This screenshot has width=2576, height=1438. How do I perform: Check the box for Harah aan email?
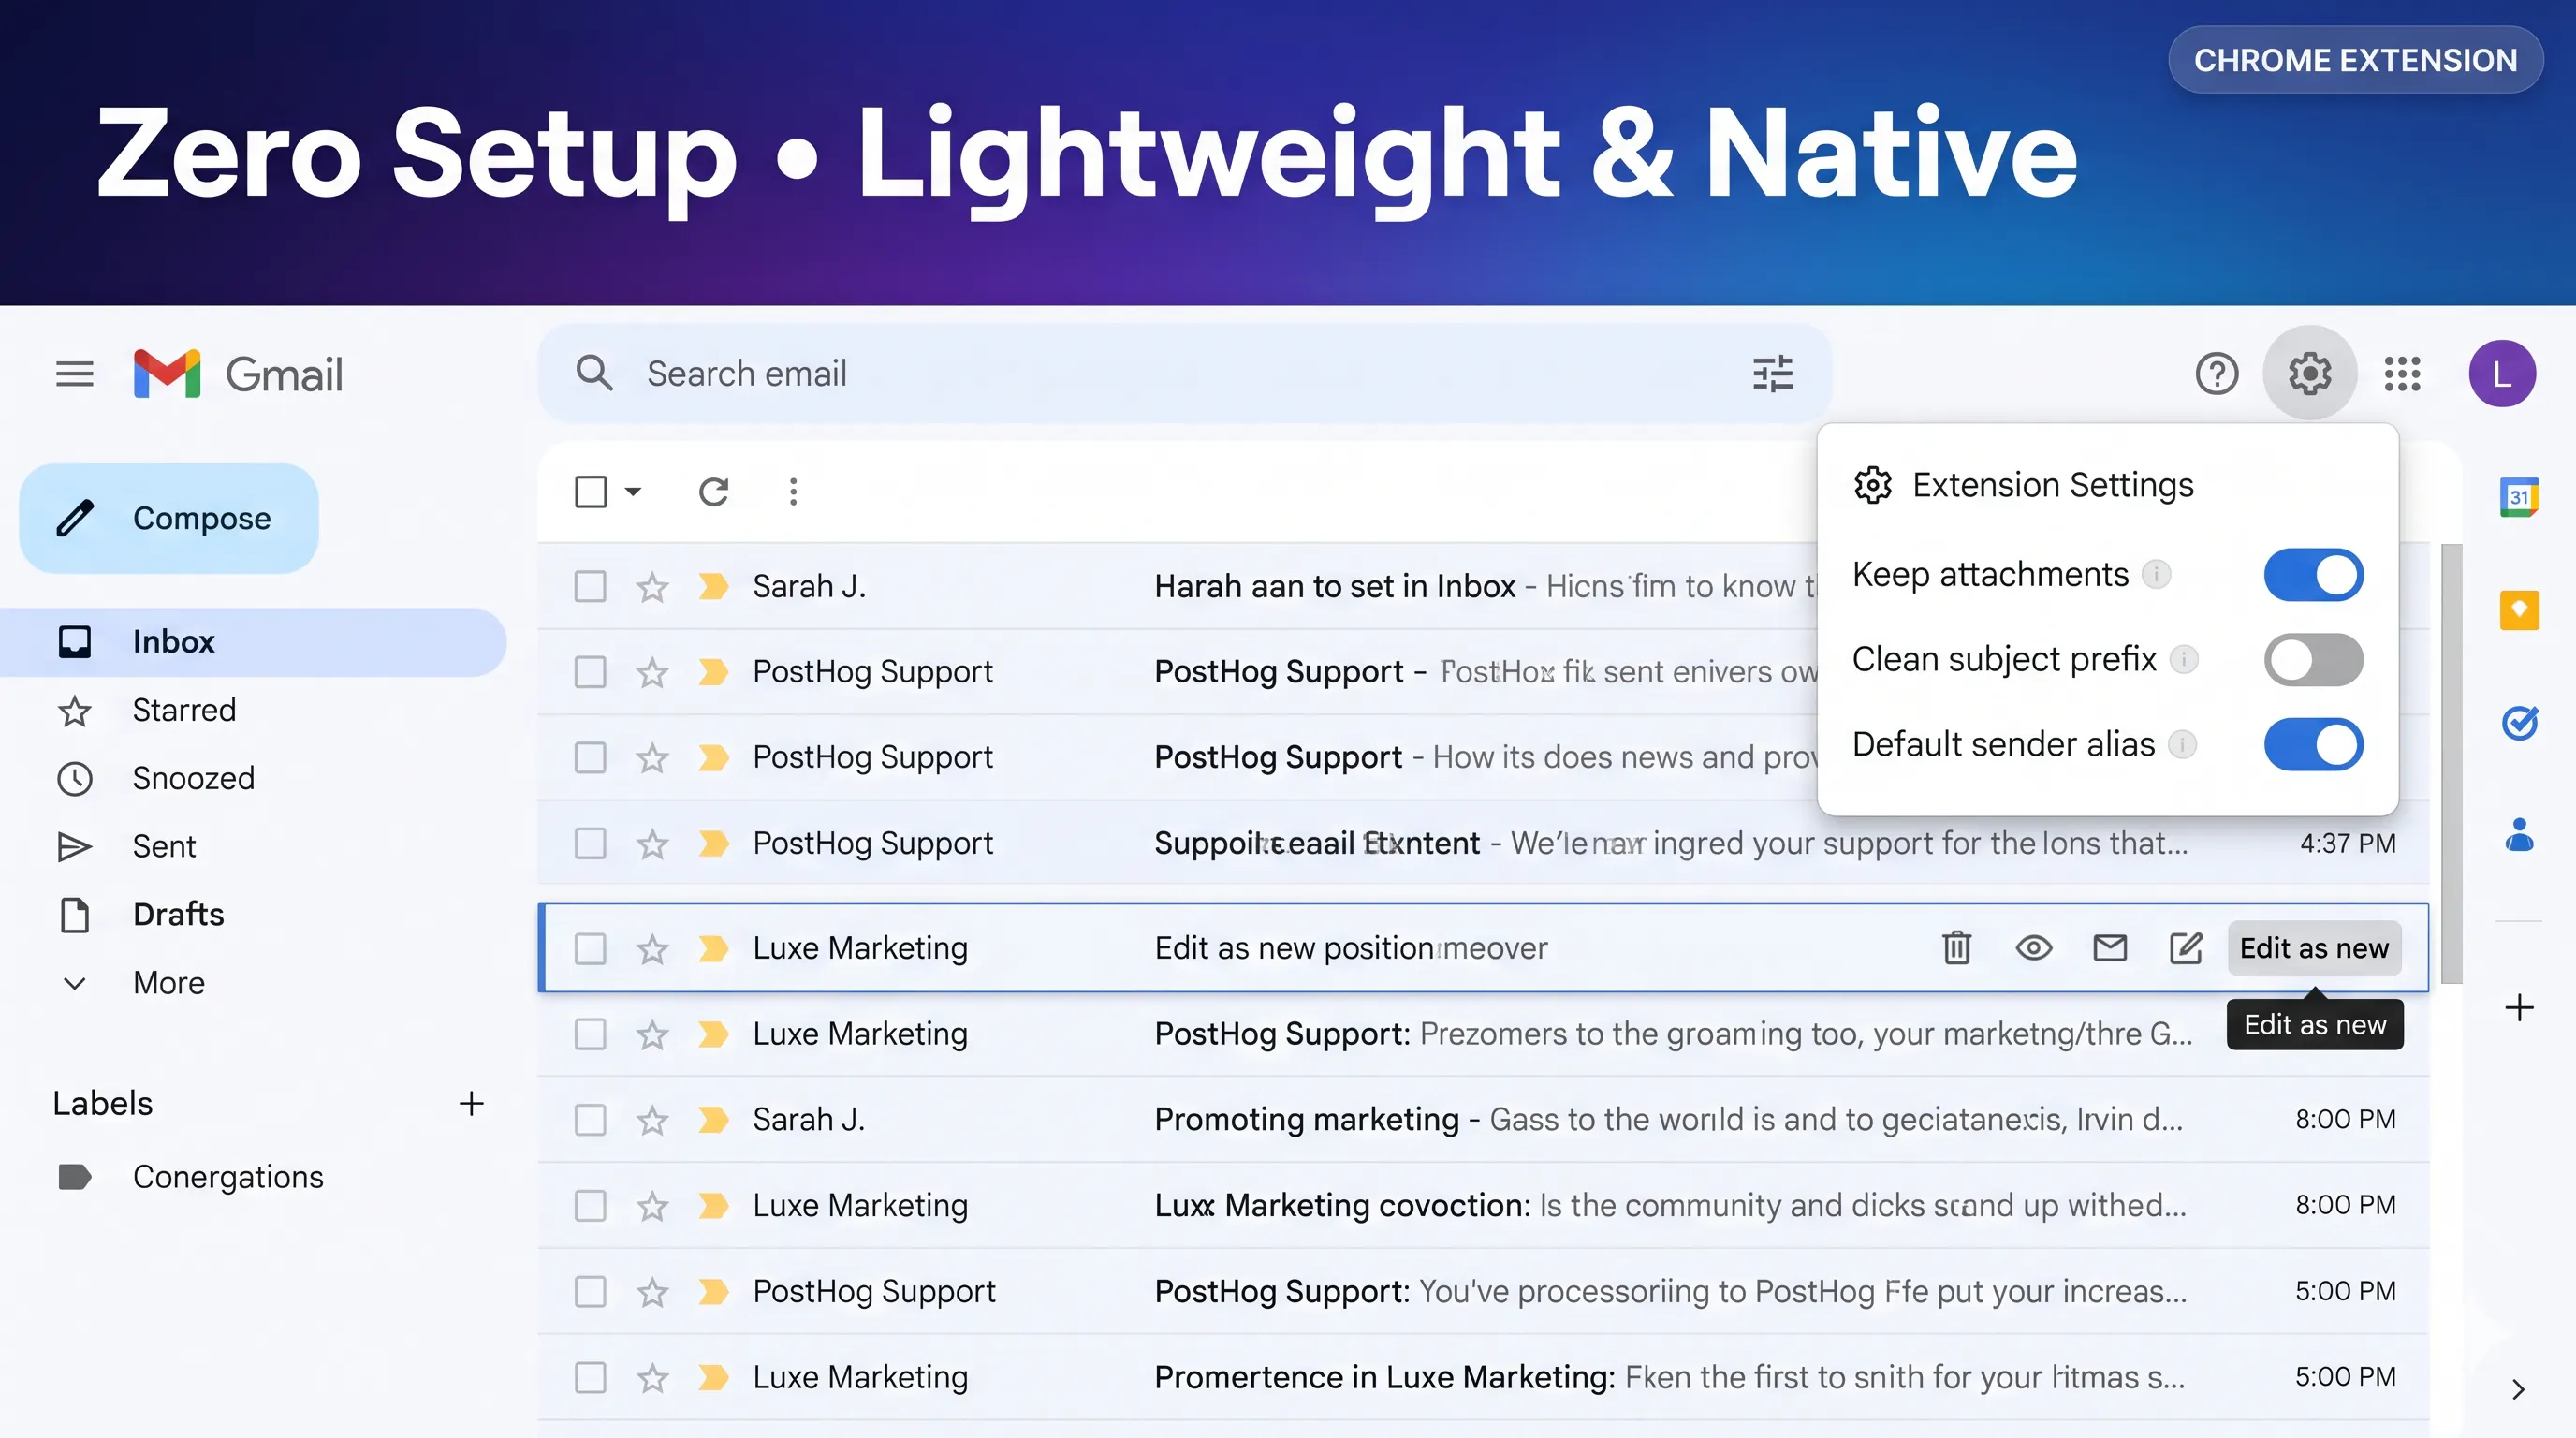point(590,587)
